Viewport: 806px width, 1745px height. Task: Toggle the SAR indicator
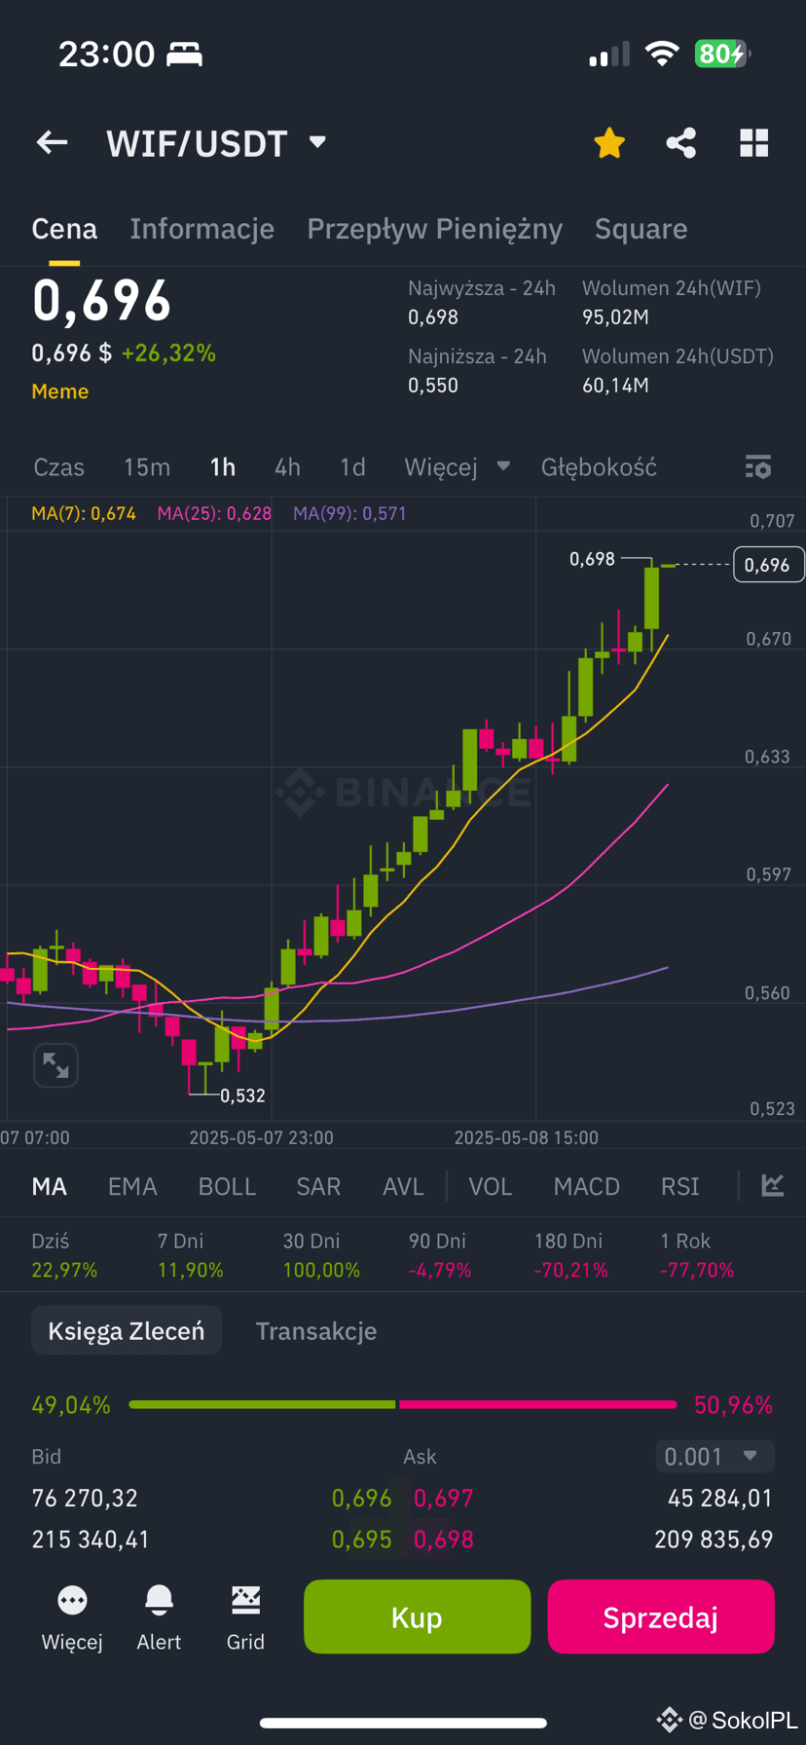pyautogui.click(x=318, y=1186)
